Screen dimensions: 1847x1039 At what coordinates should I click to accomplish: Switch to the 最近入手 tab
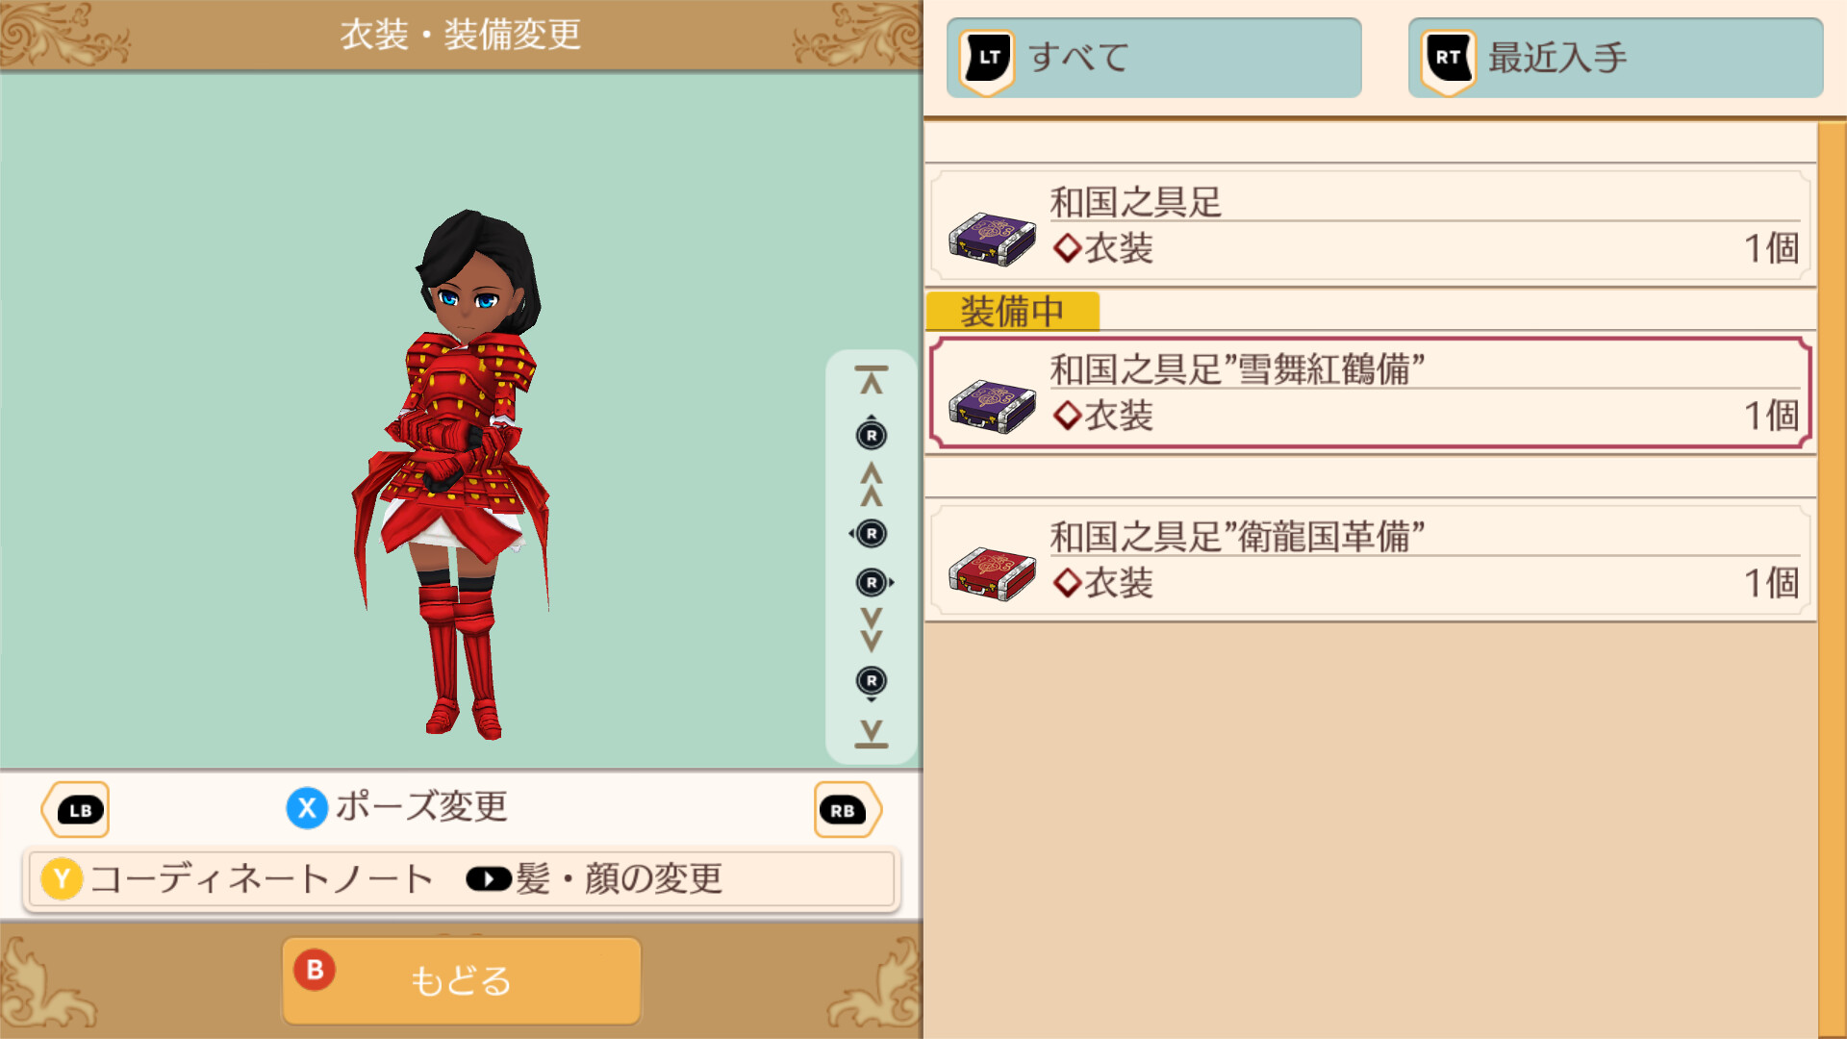pyautogui.click(x=1615, y=58)
